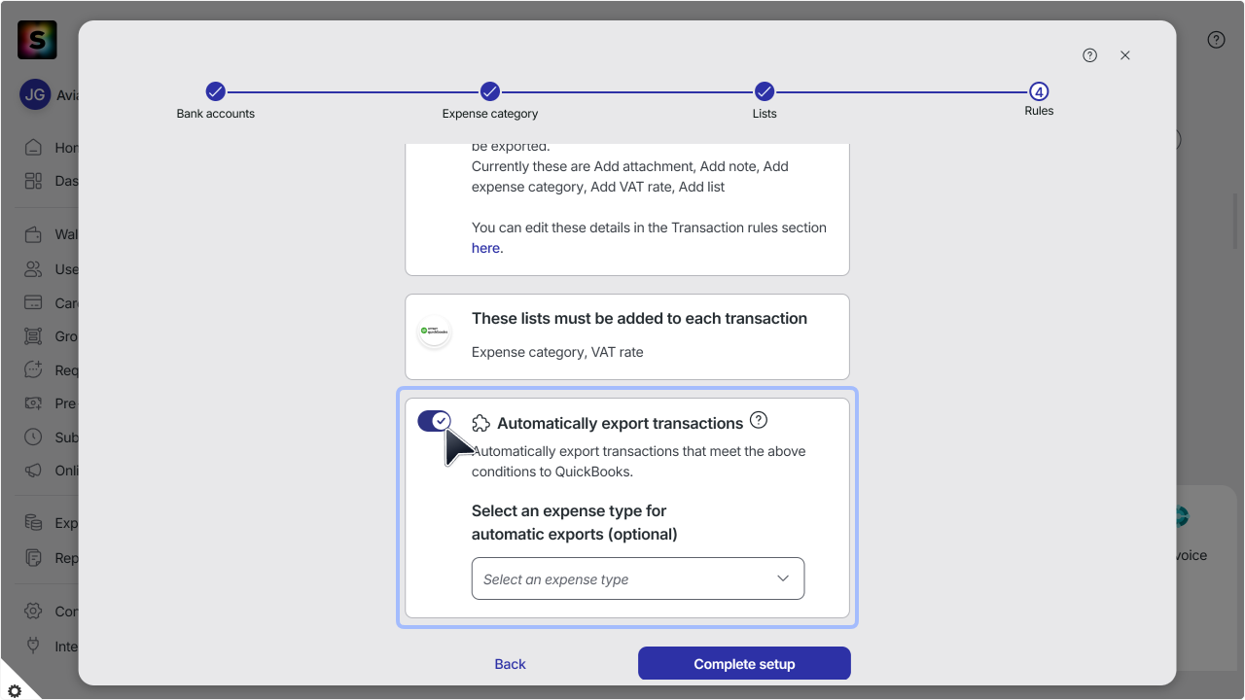This screenshot has height=700, width=1245.
Task: Open the Select an expense type dropdown
Action: (638, 578)
